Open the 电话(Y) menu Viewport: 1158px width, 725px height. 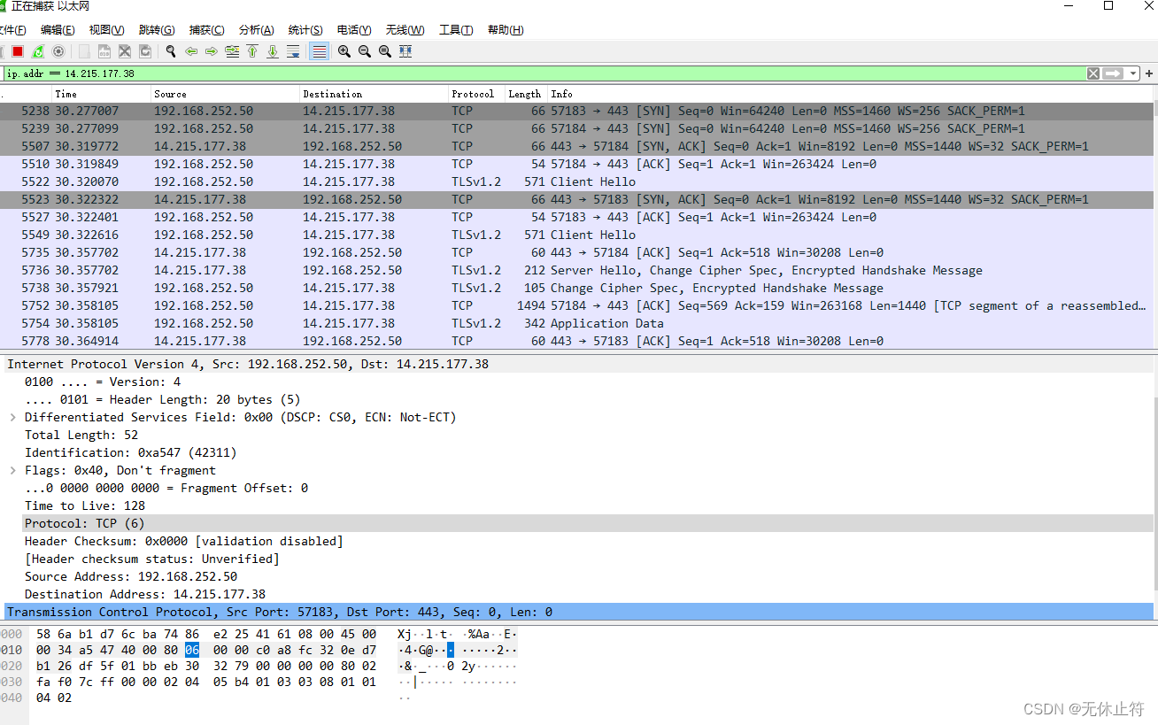(354, 30)
